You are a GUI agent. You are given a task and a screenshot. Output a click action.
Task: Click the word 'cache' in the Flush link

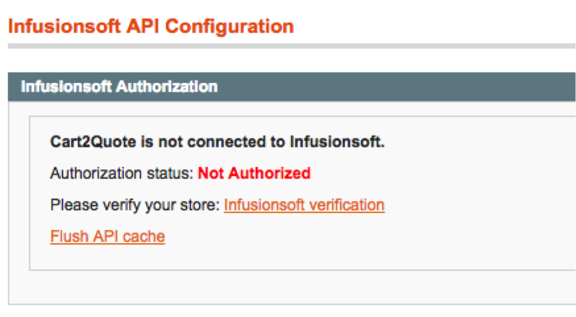144,237
